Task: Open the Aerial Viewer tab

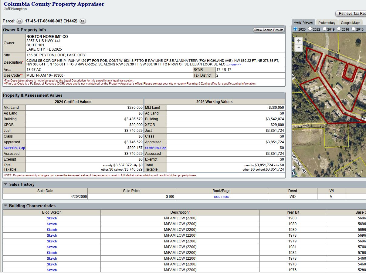Action: click(x=303, y=22)
